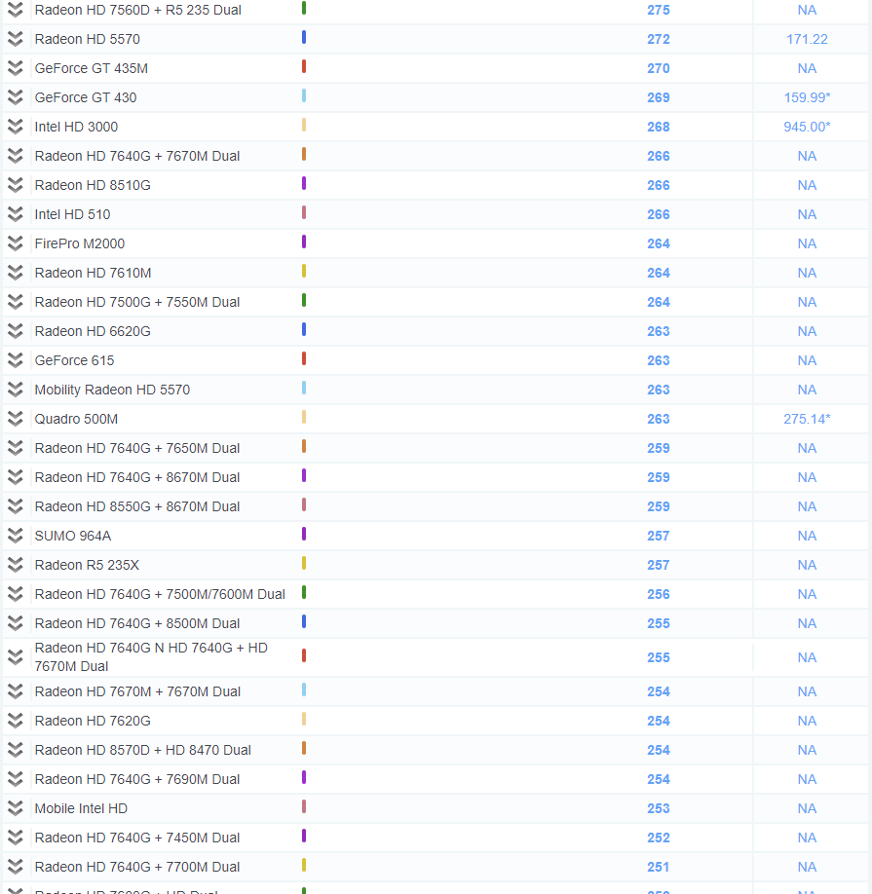Expand the Radeon R5 235X row chevron
Viewport: 872px width, 894px height.
pyautogui.click(x=16, y=565)
